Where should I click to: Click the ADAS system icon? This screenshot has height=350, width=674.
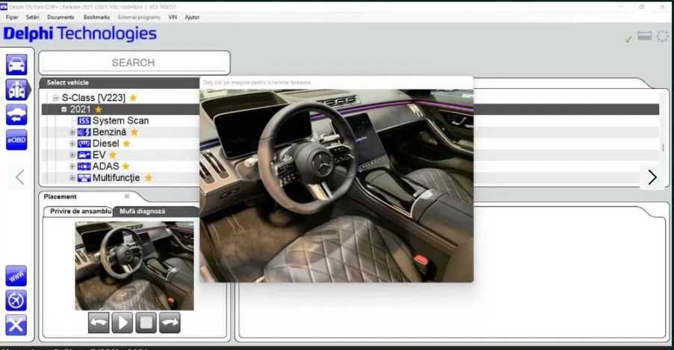pyautogui.click(x=84, y=167)
